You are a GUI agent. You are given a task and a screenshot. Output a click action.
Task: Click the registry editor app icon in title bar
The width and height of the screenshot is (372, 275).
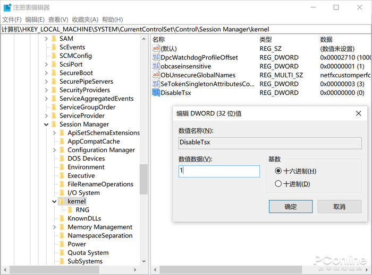pyautogui.click(x=7, y=7)
